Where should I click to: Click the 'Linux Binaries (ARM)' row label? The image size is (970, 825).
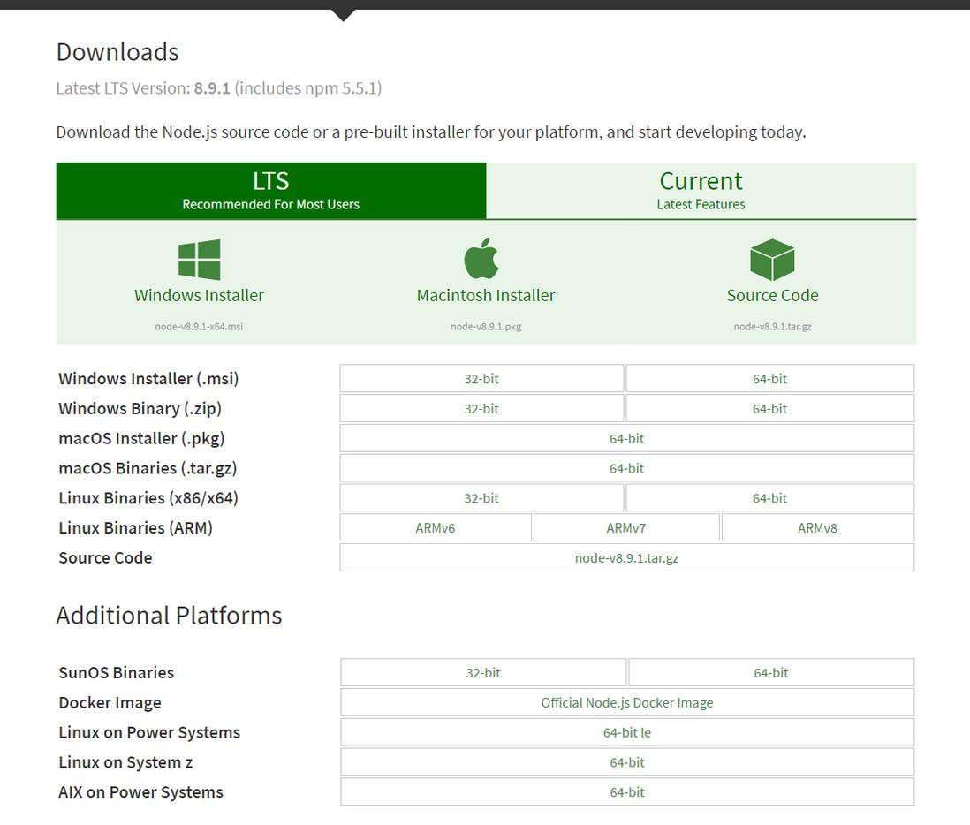point(135,528)
